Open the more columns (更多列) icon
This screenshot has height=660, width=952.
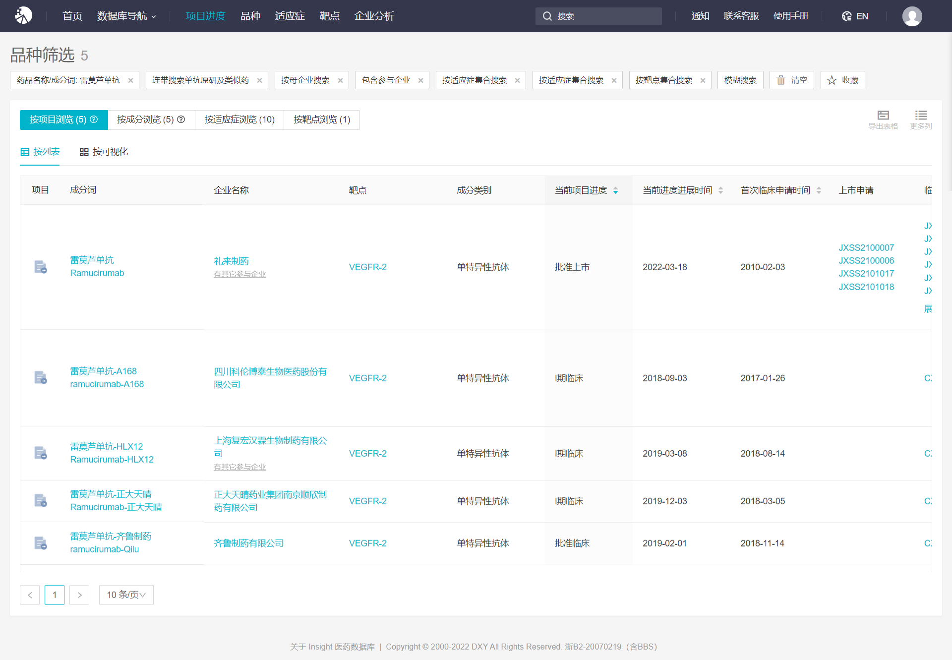pyautogui.click(x=921, y=120)
